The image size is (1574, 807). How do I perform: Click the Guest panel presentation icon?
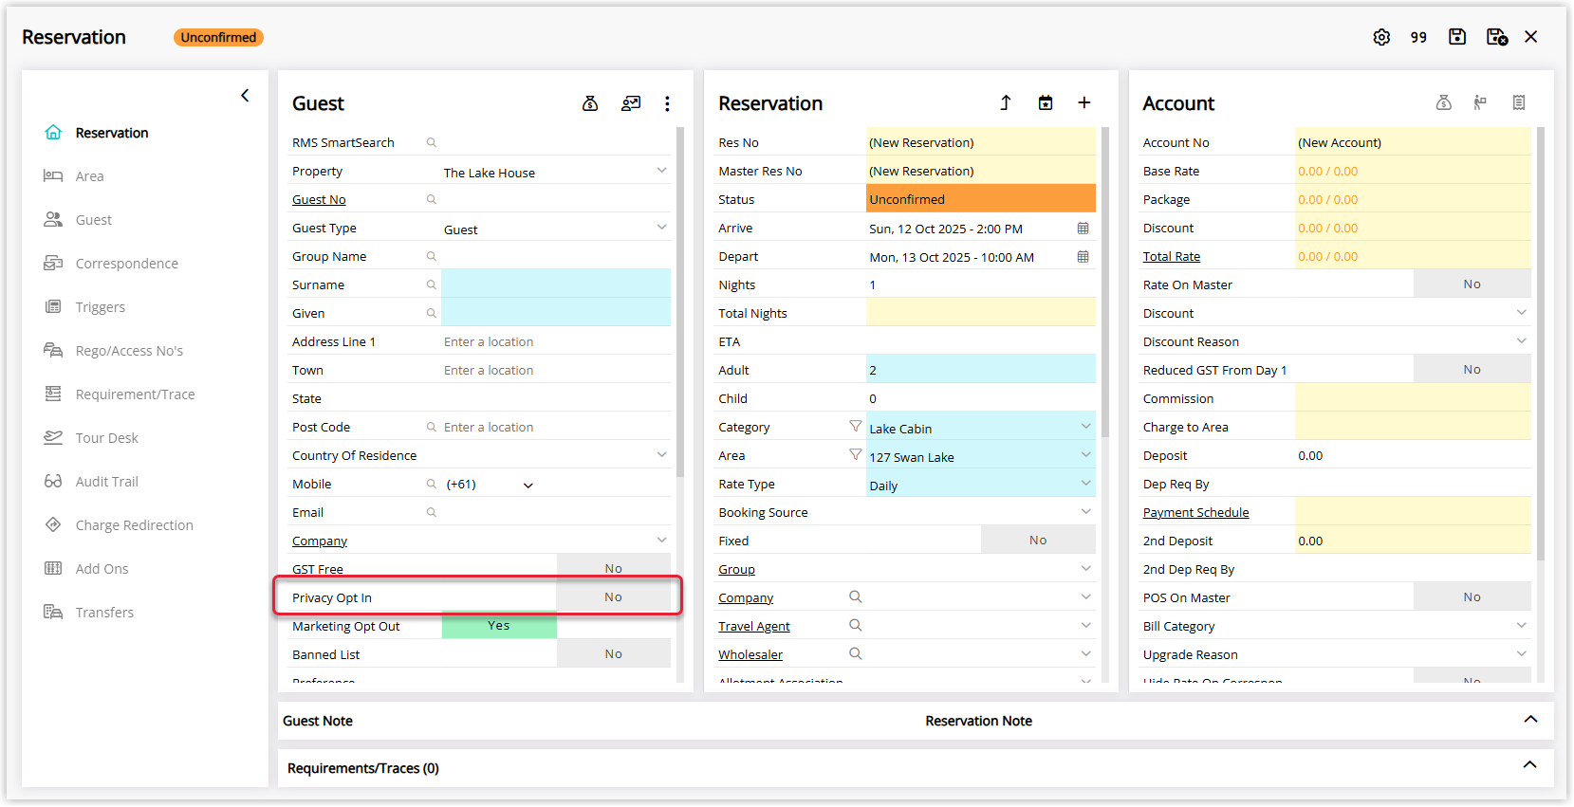tap(631, 103)
